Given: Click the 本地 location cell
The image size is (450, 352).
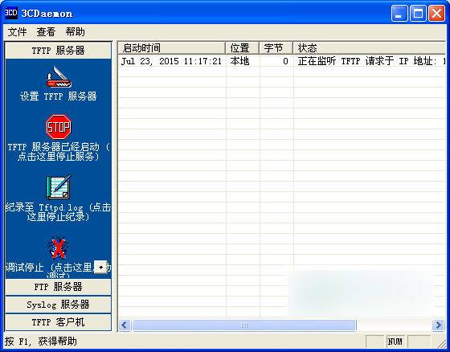Looking at the screenshot, I should pyautogui.click(x=239, y=61).
